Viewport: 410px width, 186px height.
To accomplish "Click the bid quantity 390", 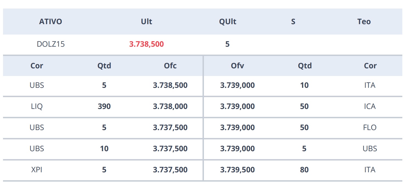I will 104,106.
